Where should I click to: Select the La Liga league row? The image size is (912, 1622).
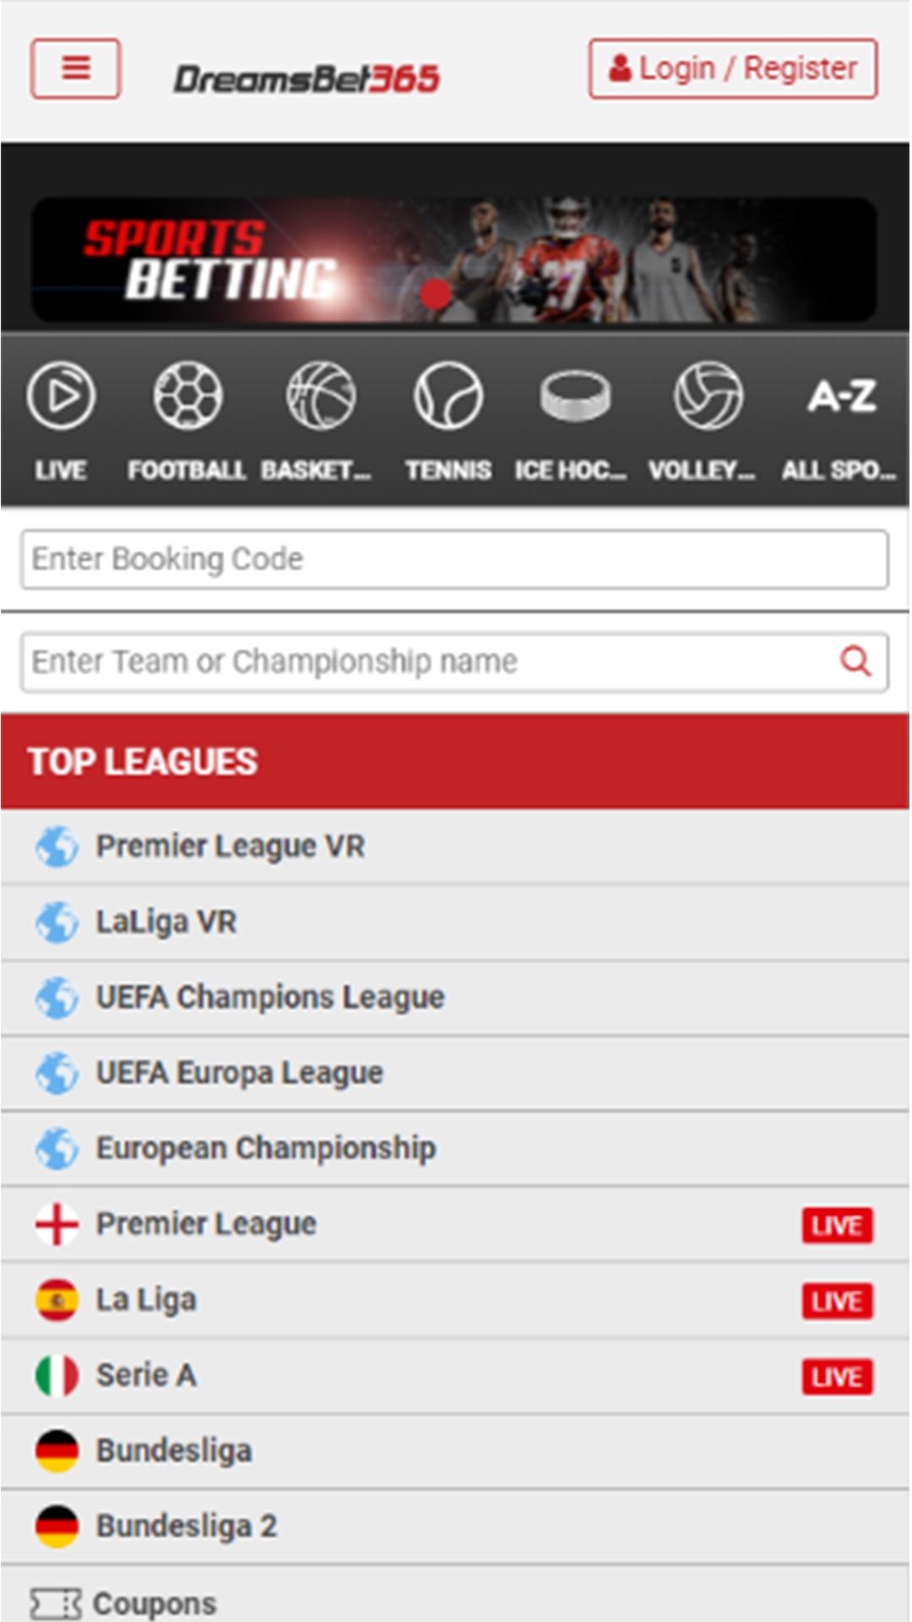coord(146,1300)
